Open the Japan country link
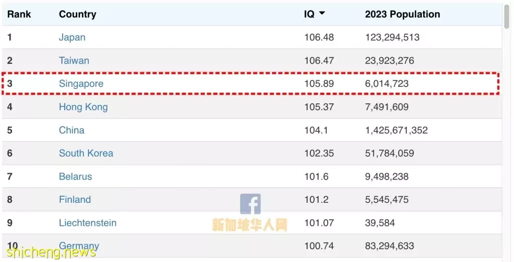 click(x=72, y=37)
